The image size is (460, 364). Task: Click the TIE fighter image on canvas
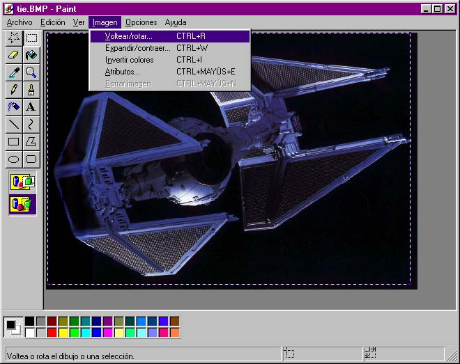(x=232, y=161)
